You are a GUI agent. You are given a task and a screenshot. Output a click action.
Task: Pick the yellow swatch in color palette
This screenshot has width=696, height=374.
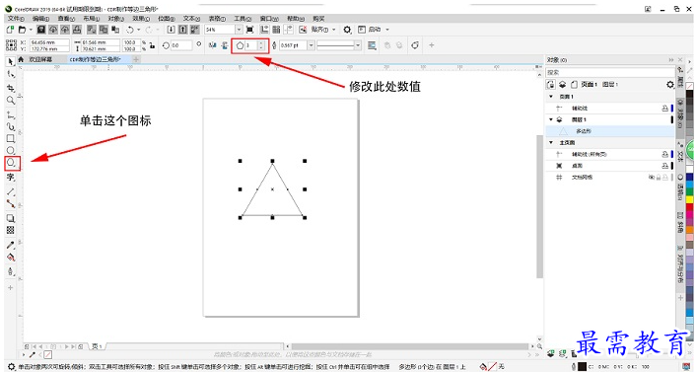[x=689, y=200]
